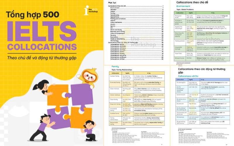Select the 'Distant relatives' table cell
This screenshot has height=146, width=234.
tap(116, 96)
